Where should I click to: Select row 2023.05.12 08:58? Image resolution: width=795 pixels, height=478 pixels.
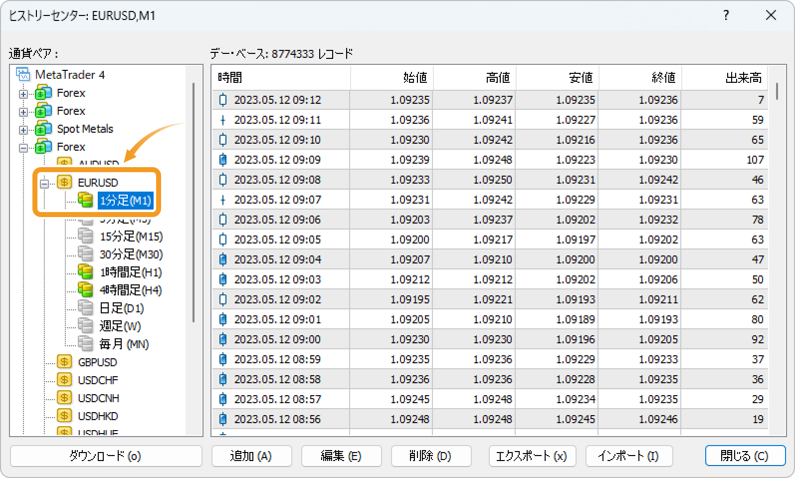(x=490, y=379)
